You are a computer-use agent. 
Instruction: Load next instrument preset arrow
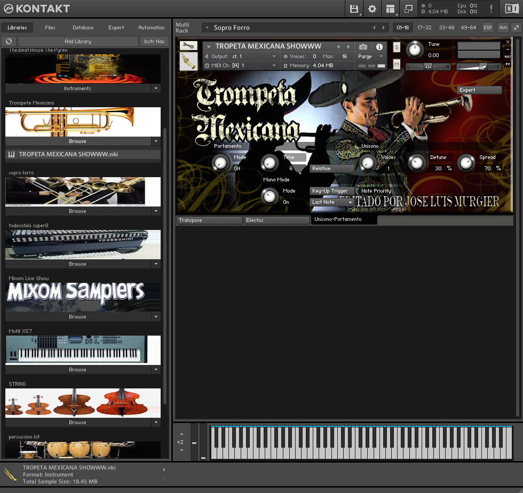click(x=348, y=47)
